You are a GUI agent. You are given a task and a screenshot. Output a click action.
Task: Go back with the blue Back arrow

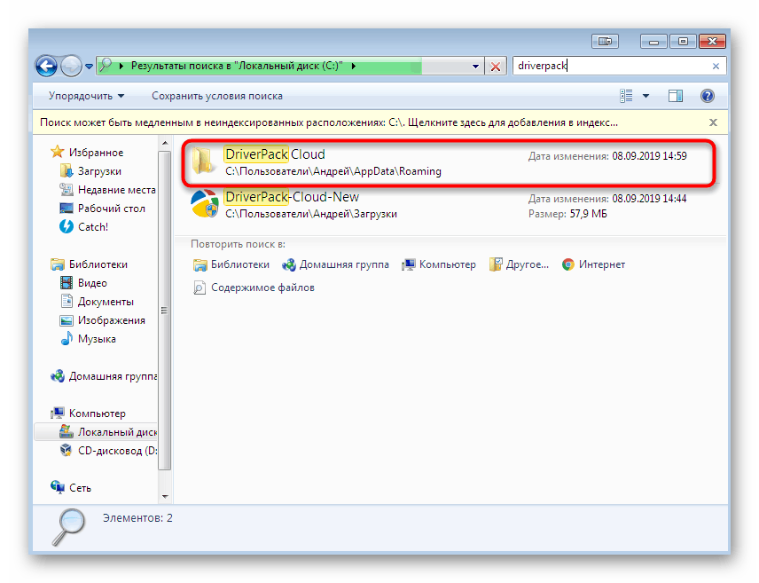pos(47,66)
